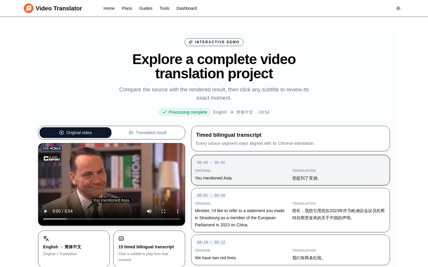Jump to segment 00:01 – 00:10 timestamp
The width and height of the screenshot is (428, 267).
(211, 196)
